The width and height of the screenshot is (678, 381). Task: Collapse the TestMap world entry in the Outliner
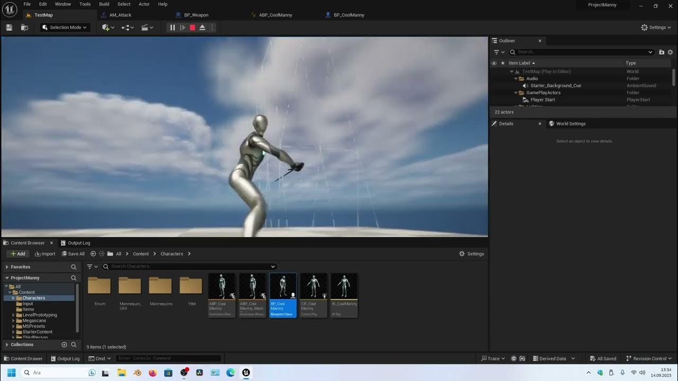(512, 71)
